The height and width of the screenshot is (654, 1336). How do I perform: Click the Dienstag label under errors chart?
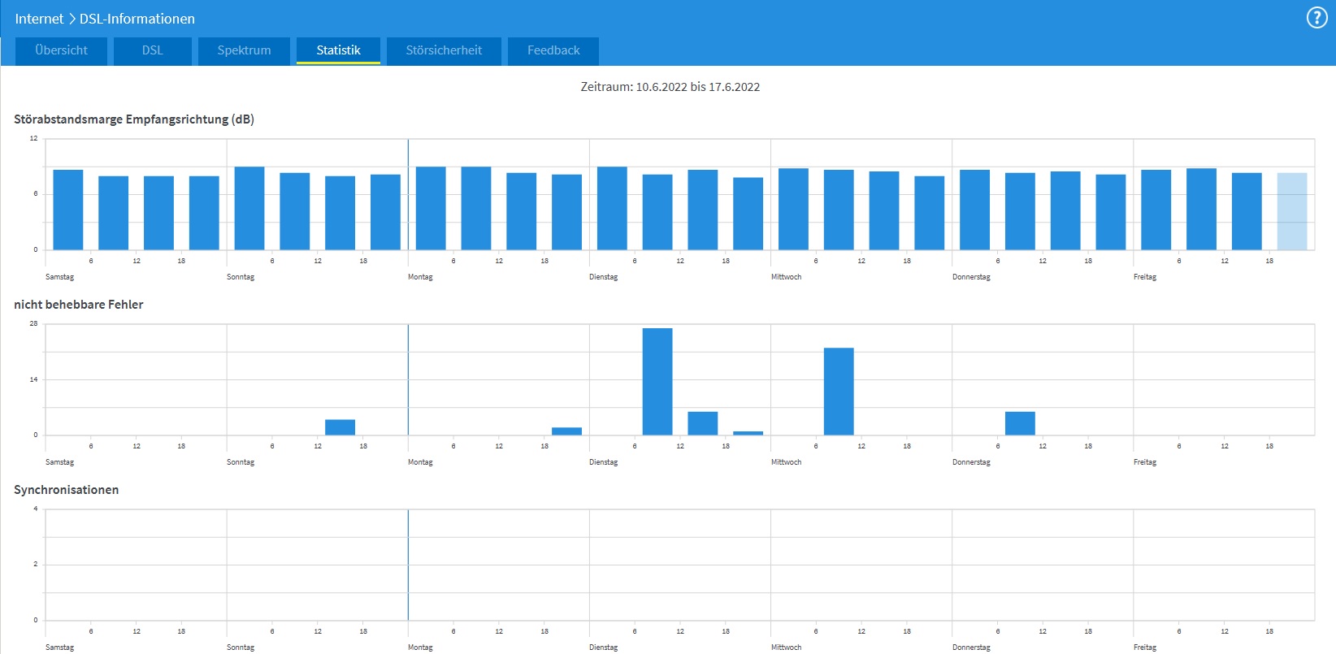[x=603, y=462]
